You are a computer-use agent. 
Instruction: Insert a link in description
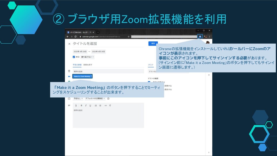(x=106, y=106)
